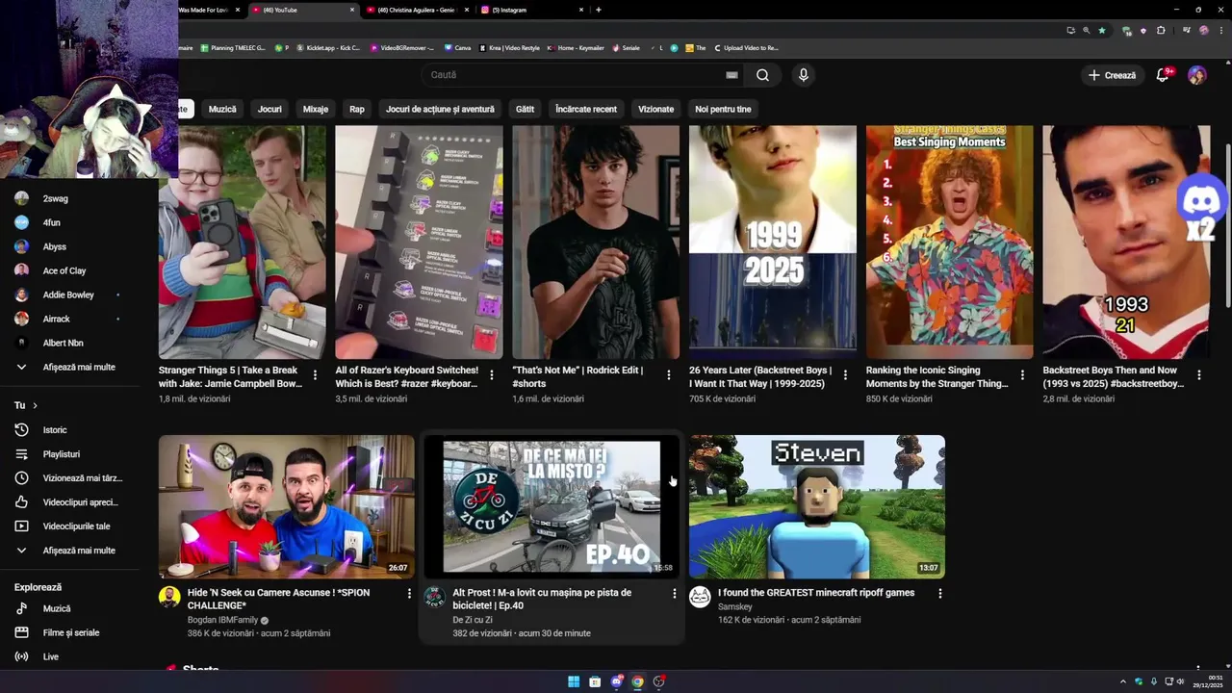1232x693 pixels.
Task: Open more options for Hide 'N Seek video
Action: [409, 594]
